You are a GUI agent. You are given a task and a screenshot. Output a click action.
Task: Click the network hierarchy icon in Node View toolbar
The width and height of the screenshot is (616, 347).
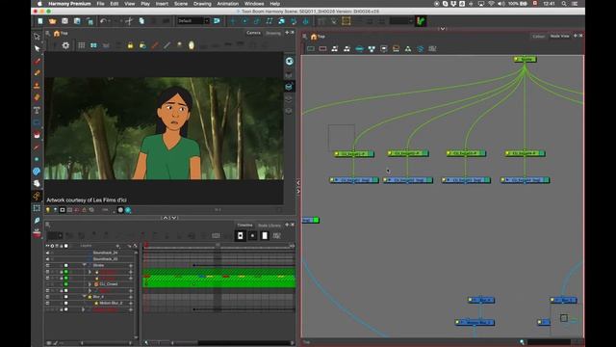click(372, 49)
